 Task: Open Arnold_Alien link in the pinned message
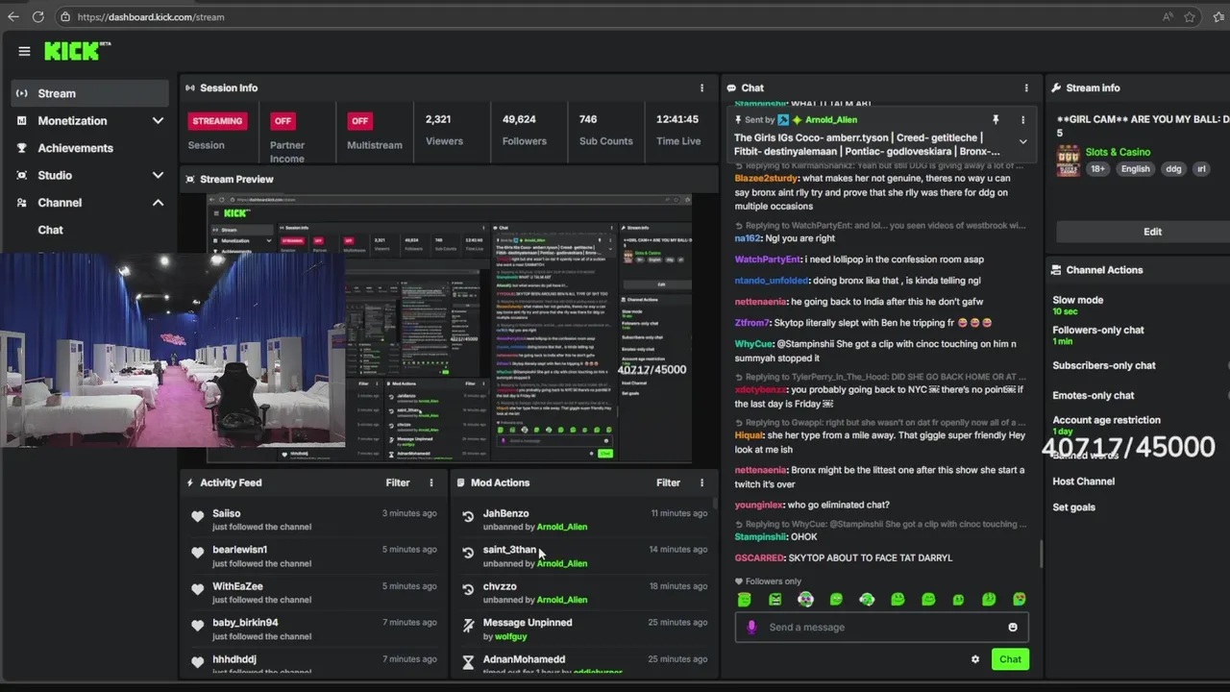pos(831,120)
